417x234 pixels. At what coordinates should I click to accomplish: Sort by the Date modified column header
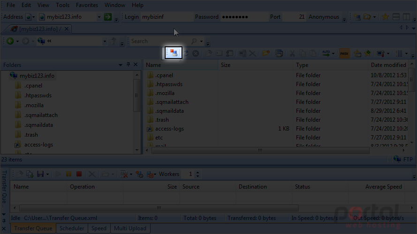tap(388, 65)
